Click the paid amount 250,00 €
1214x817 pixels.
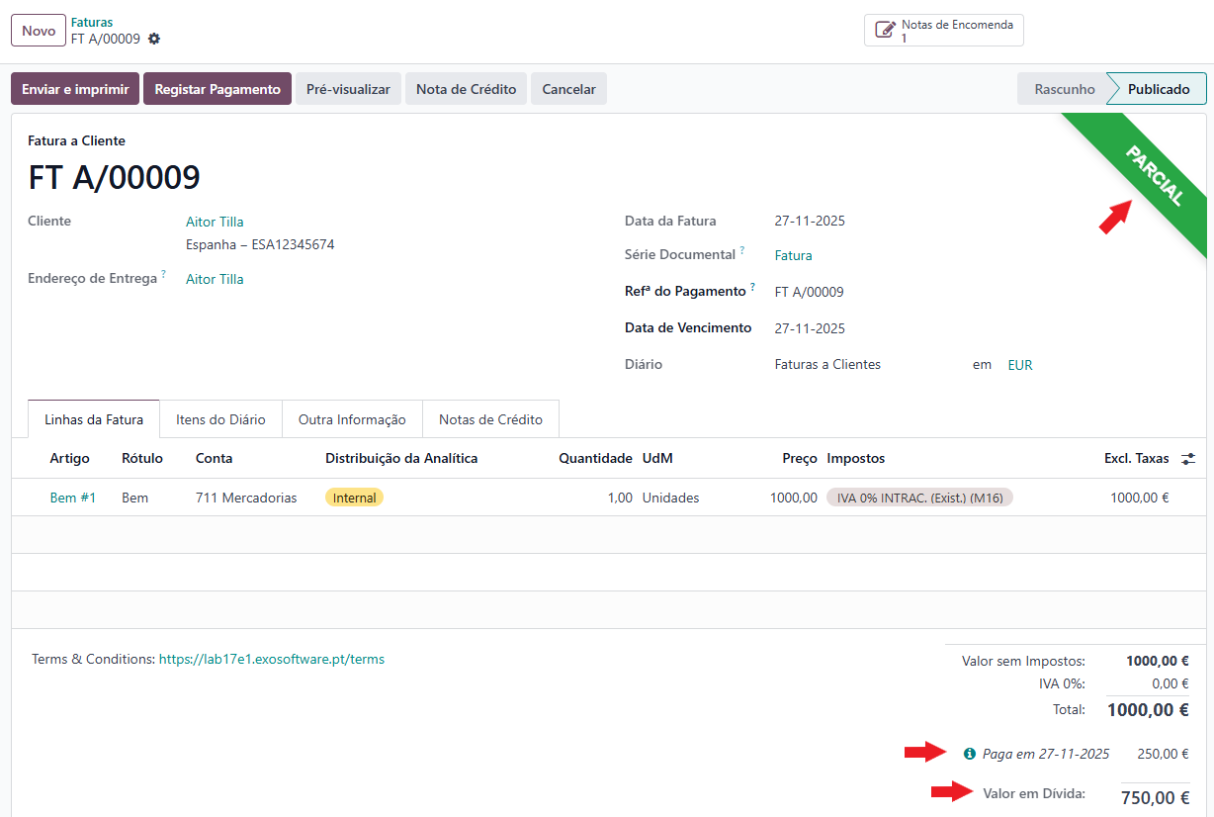tap(1164, 754)
